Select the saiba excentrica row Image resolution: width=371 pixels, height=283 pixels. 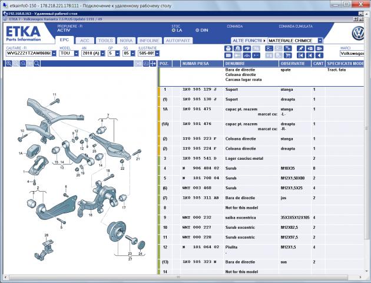click(260, 218)
